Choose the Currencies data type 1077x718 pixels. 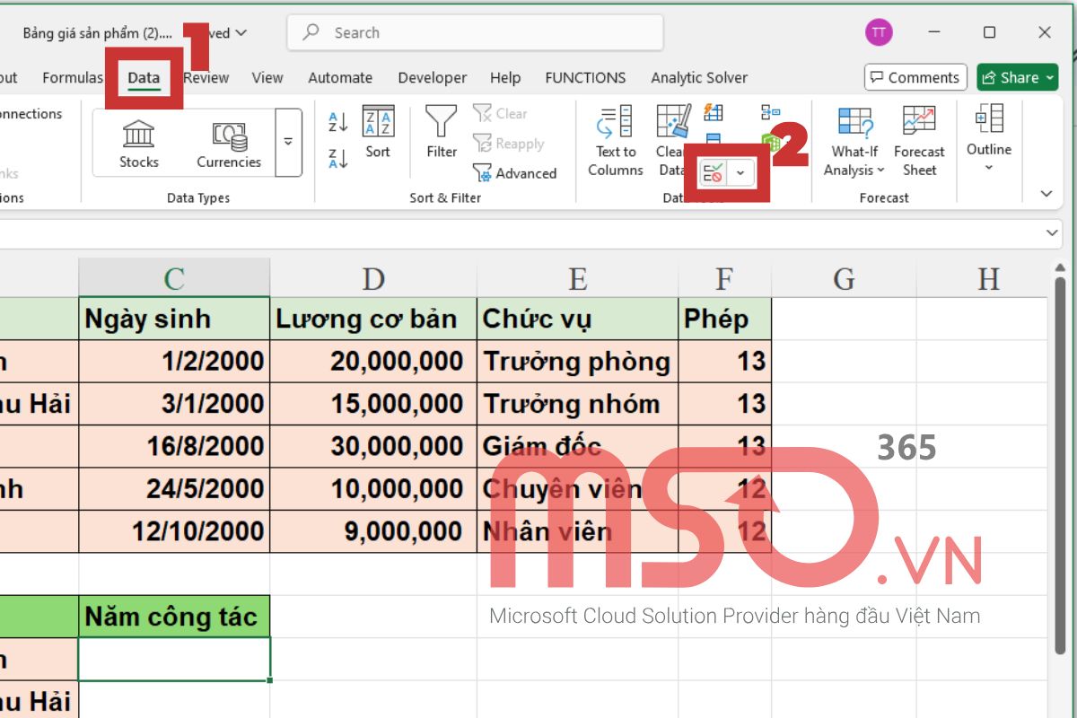click(x=229, y=144)
